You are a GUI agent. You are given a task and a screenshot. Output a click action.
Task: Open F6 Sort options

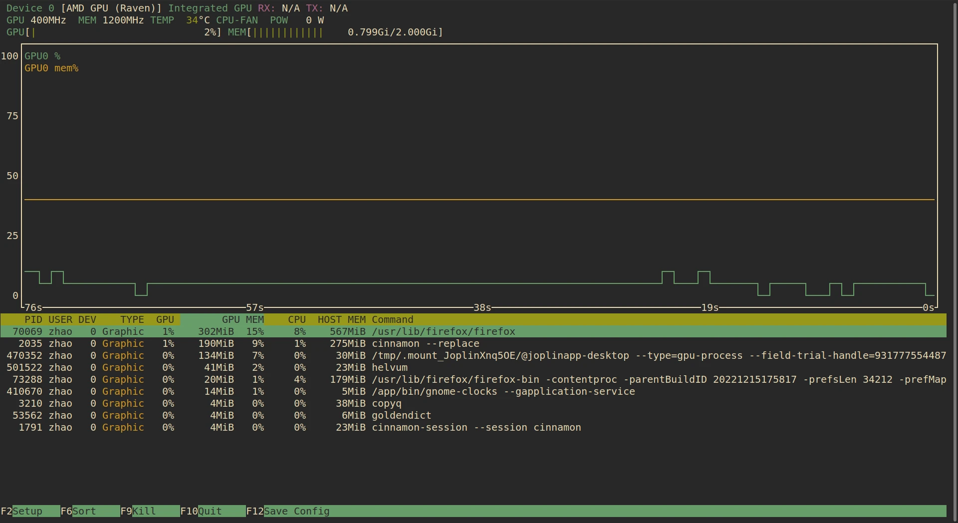(x=90, y=511)
